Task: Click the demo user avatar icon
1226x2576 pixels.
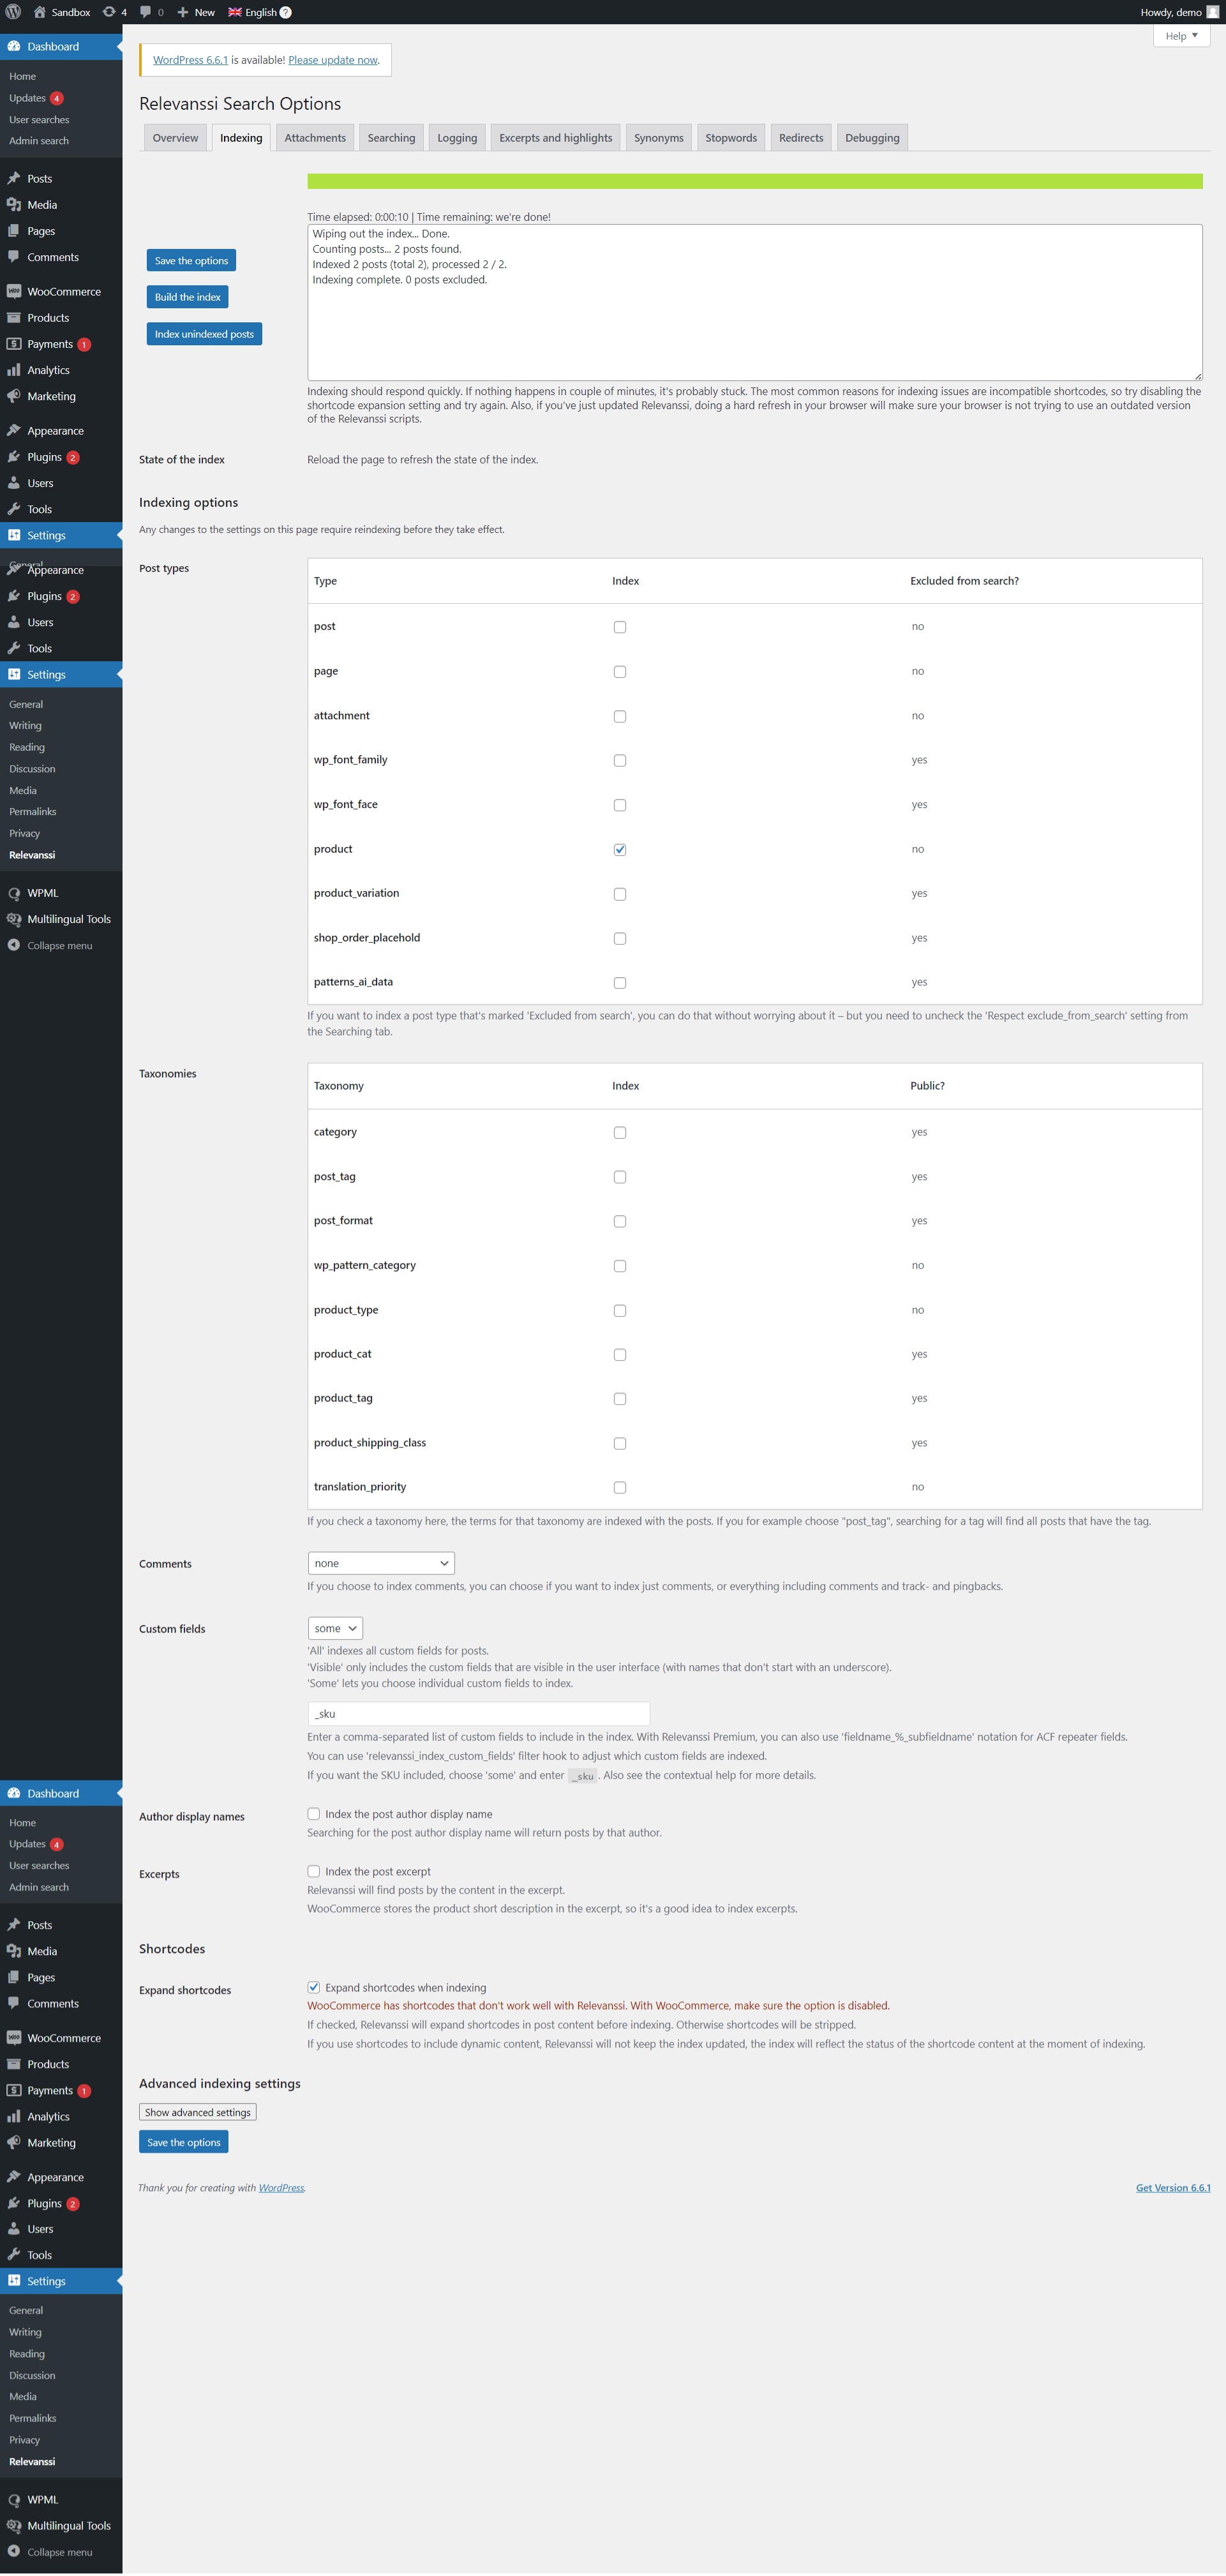Action: pos(1213,12)
